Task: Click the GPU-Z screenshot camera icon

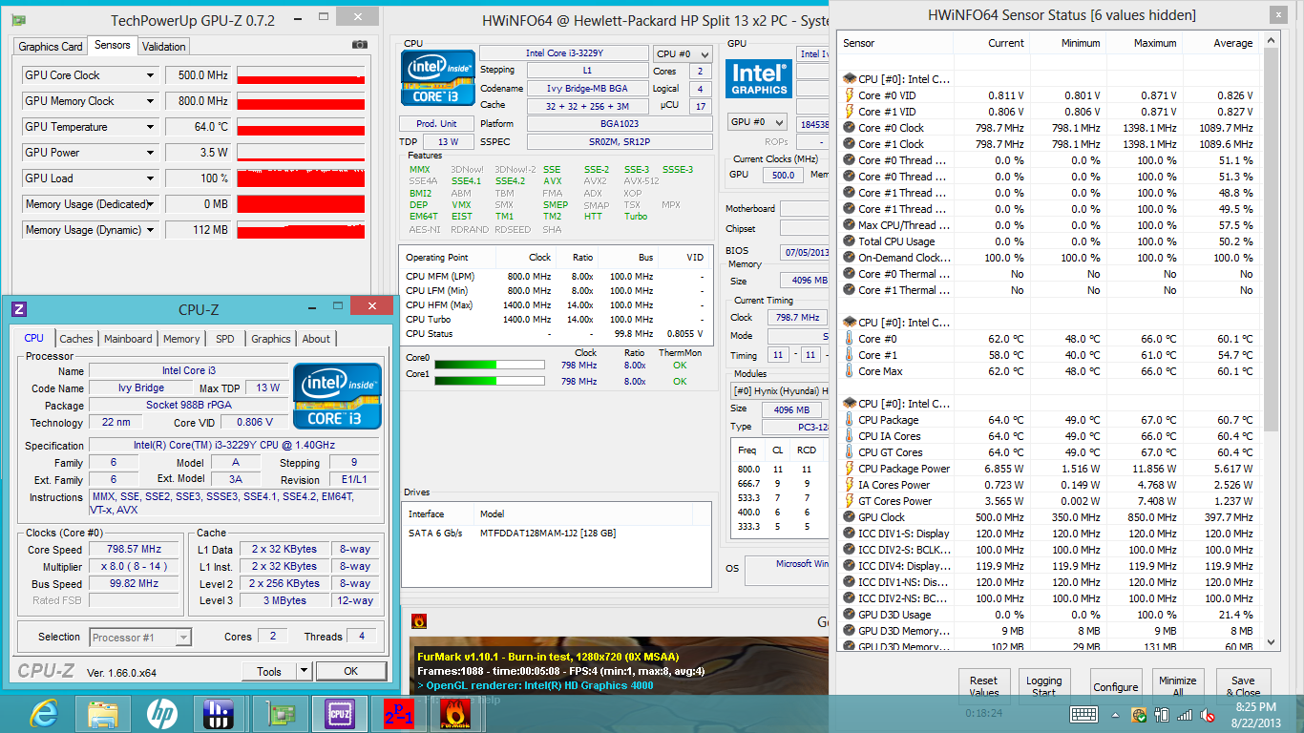Action: 359,45
